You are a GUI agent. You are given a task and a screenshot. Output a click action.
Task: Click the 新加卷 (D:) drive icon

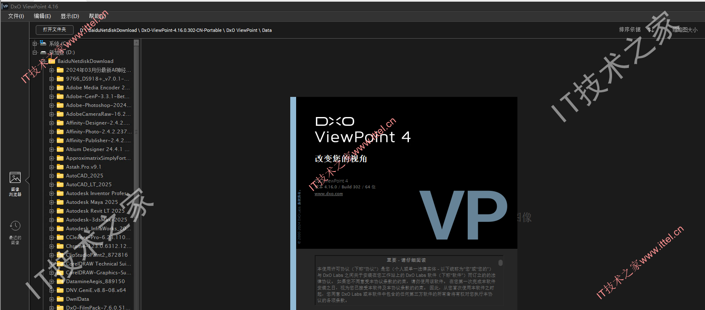point(43,52)
